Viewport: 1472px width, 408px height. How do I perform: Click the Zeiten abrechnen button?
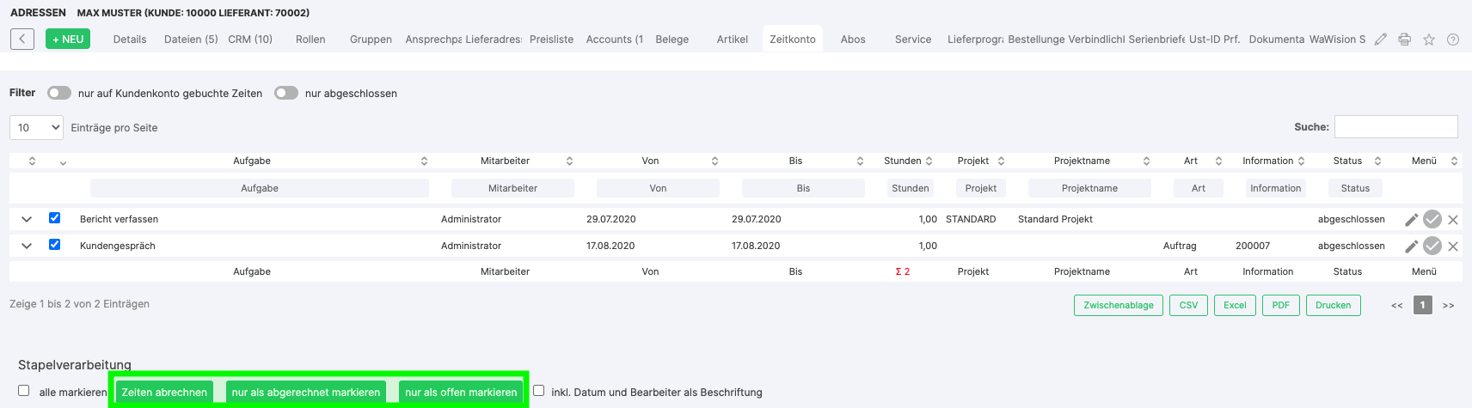click(164, 392)
